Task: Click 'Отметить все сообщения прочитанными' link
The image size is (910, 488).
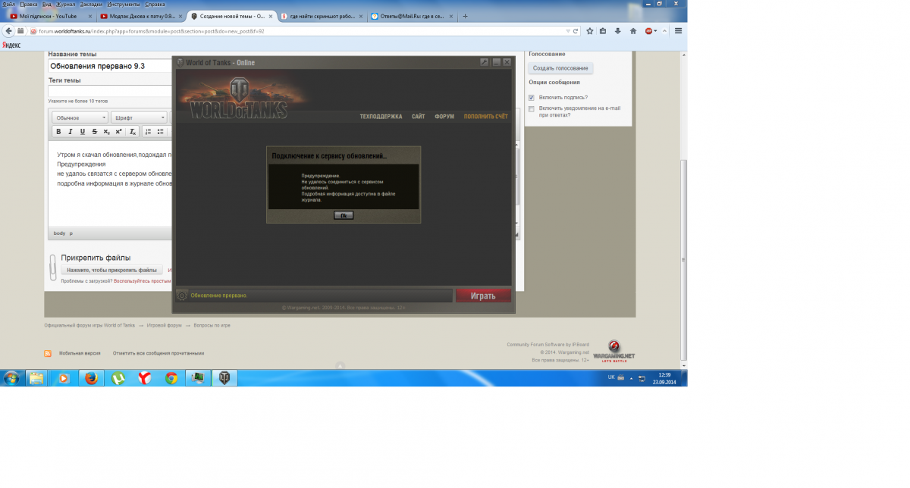Action: 158,353
